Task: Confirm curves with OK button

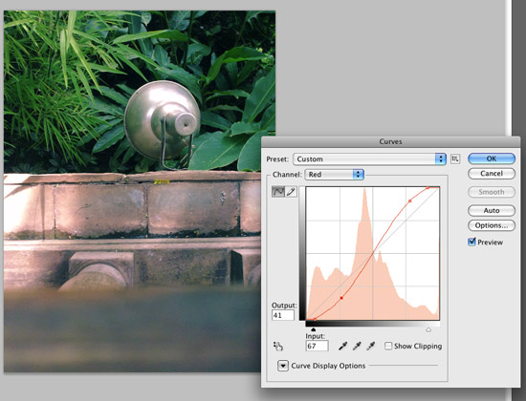Action: [x=492, y=158]
